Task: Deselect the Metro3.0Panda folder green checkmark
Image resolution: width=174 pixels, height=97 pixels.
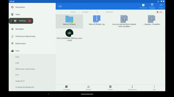Action: (x=72, y=22)
